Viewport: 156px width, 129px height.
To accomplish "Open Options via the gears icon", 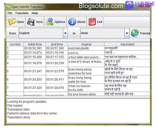I will 50,22.
